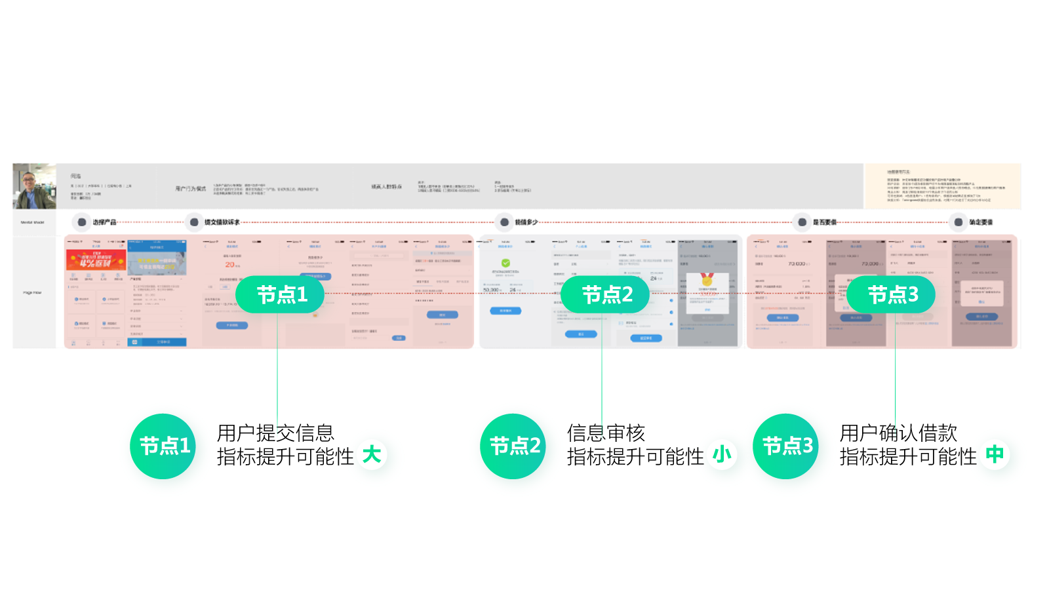Viewport: 1049px width, 590px height.
Task: Click the persona photo thumbnail
Action: pyautogui.click(x=34, y=186)
